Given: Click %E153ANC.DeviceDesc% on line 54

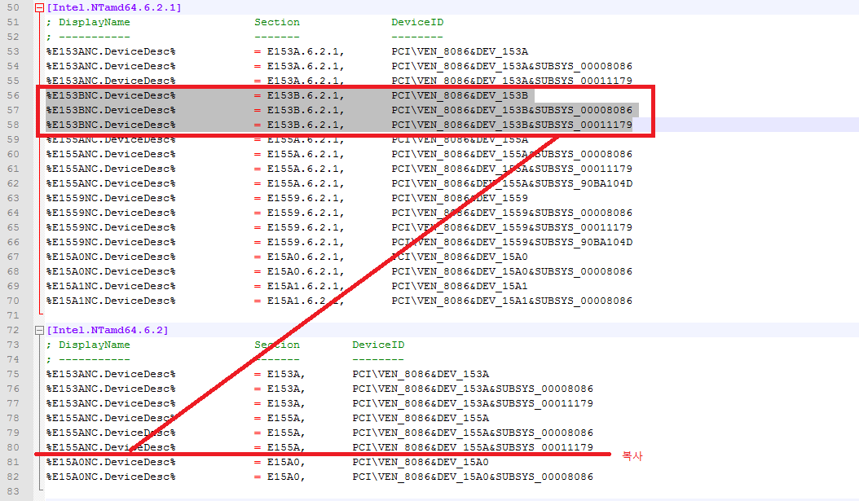Looking at the screenshot, I should tap(111, 66).
